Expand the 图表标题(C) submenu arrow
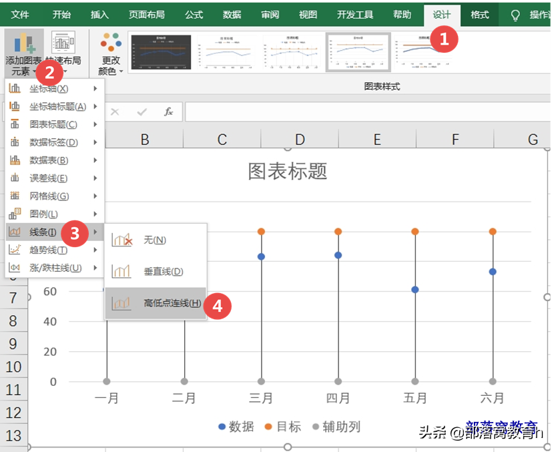The image size is (556, 452). coord(95,124)
